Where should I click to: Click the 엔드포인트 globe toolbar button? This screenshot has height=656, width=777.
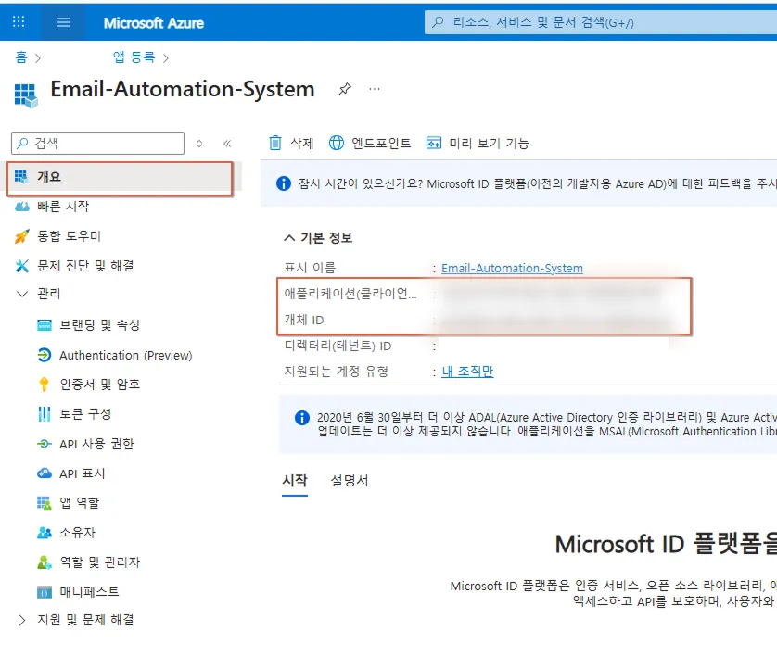tap(370, 143)
